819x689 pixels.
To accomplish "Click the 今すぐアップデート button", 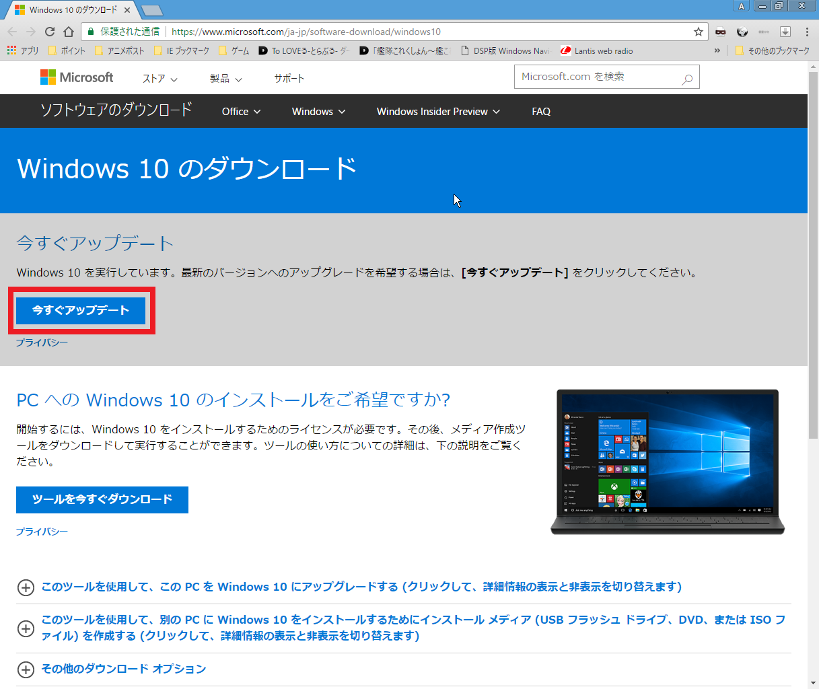I will click(x=81, y=310).
